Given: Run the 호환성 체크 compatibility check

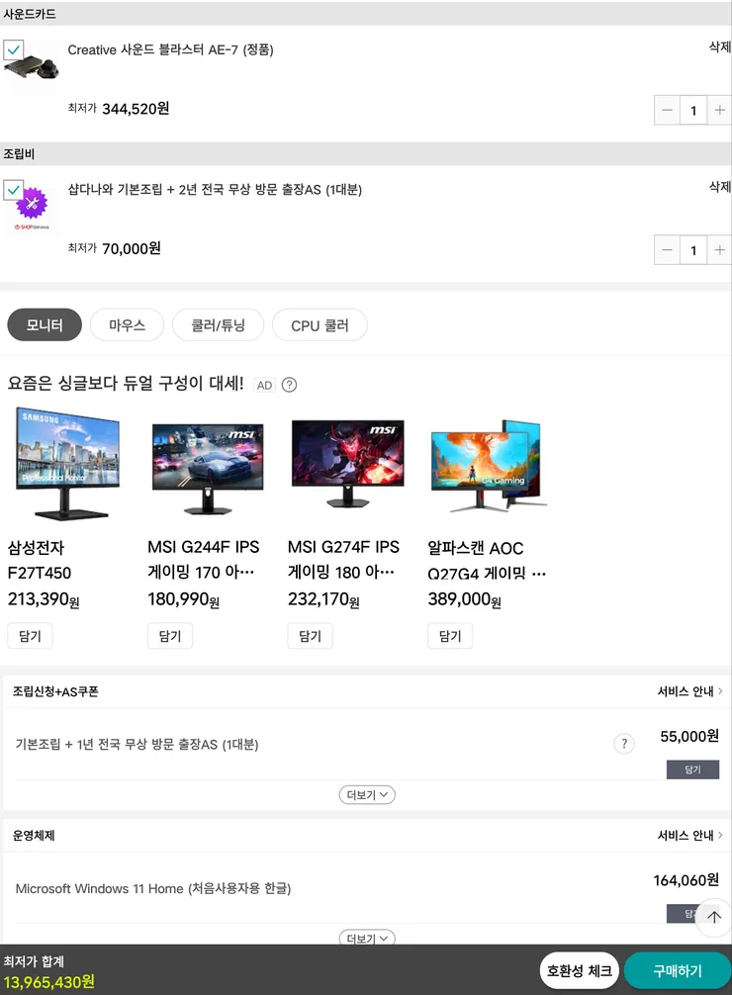Looking at the screenshot, I should [x=579, y=970].
